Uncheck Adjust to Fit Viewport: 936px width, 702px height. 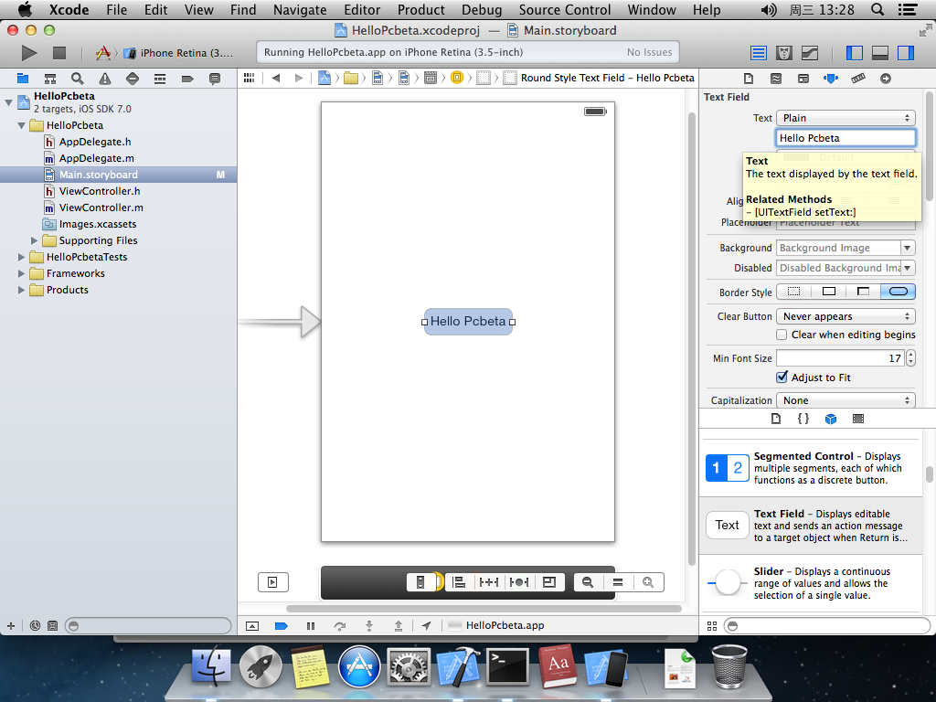[782, 378]
